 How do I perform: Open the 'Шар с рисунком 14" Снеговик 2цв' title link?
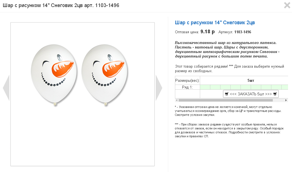(x=215, y=23)
